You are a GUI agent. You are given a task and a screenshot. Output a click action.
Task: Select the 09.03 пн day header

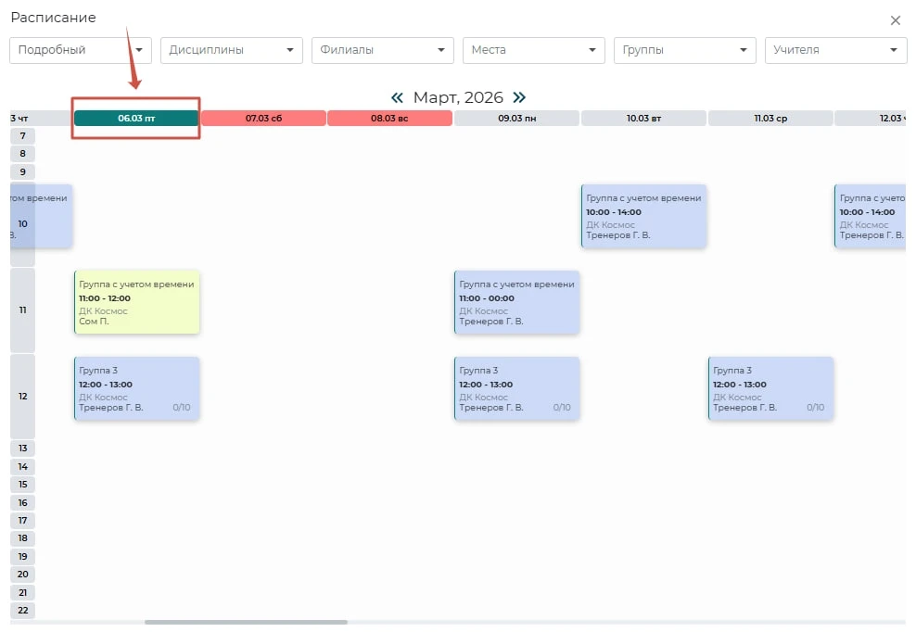coord(516,119)
